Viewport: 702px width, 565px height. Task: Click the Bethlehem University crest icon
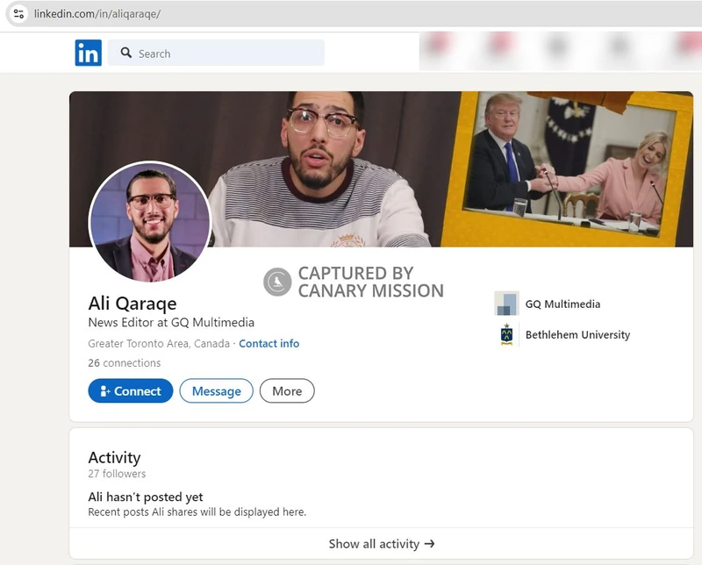point(506,334)
